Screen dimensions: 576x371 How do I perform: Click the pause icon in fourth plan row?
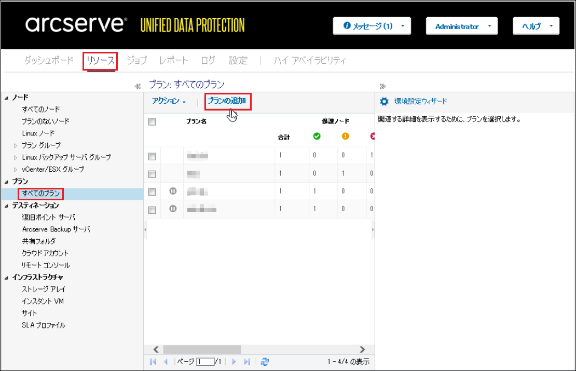[173, 209]
